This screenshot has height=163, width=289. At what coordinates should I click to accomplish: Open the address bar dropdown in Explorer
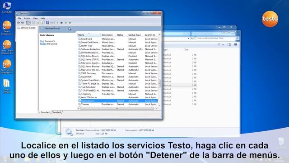[x=188, y=38]
